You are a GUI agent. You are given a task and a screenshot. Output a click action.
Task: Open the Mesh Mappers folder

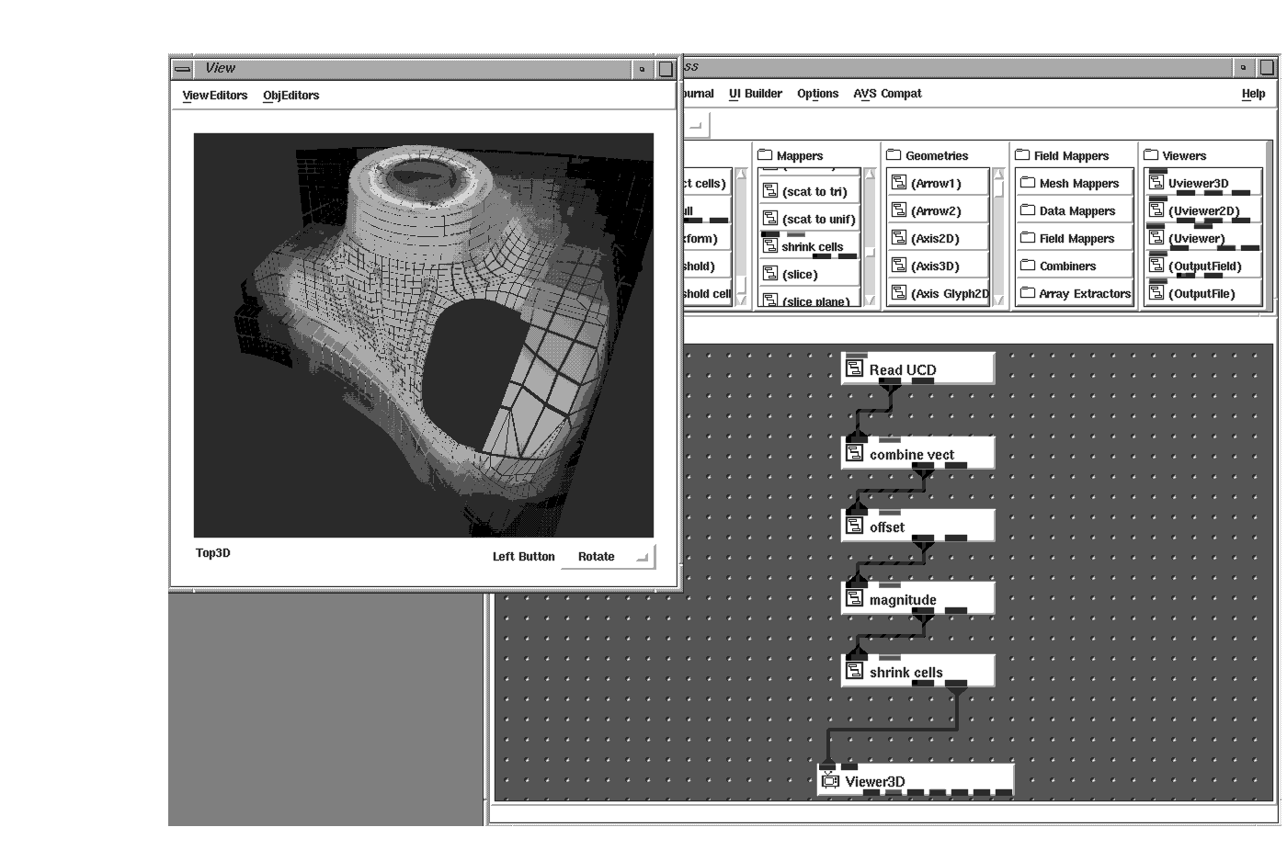1028,183
